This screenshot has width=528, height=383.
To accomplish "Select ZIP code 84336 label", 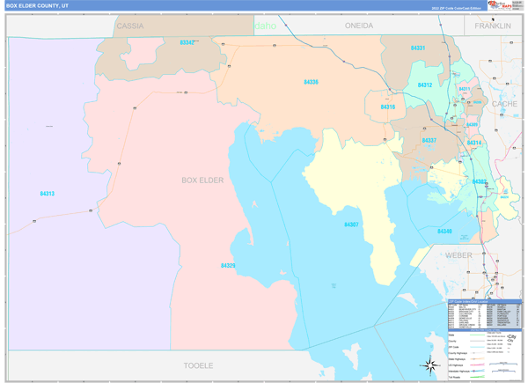I will click(311, 82).
